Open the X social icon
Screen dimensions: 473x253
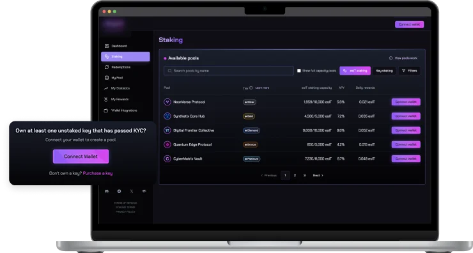pyautogui.click(x=132, y=191)
